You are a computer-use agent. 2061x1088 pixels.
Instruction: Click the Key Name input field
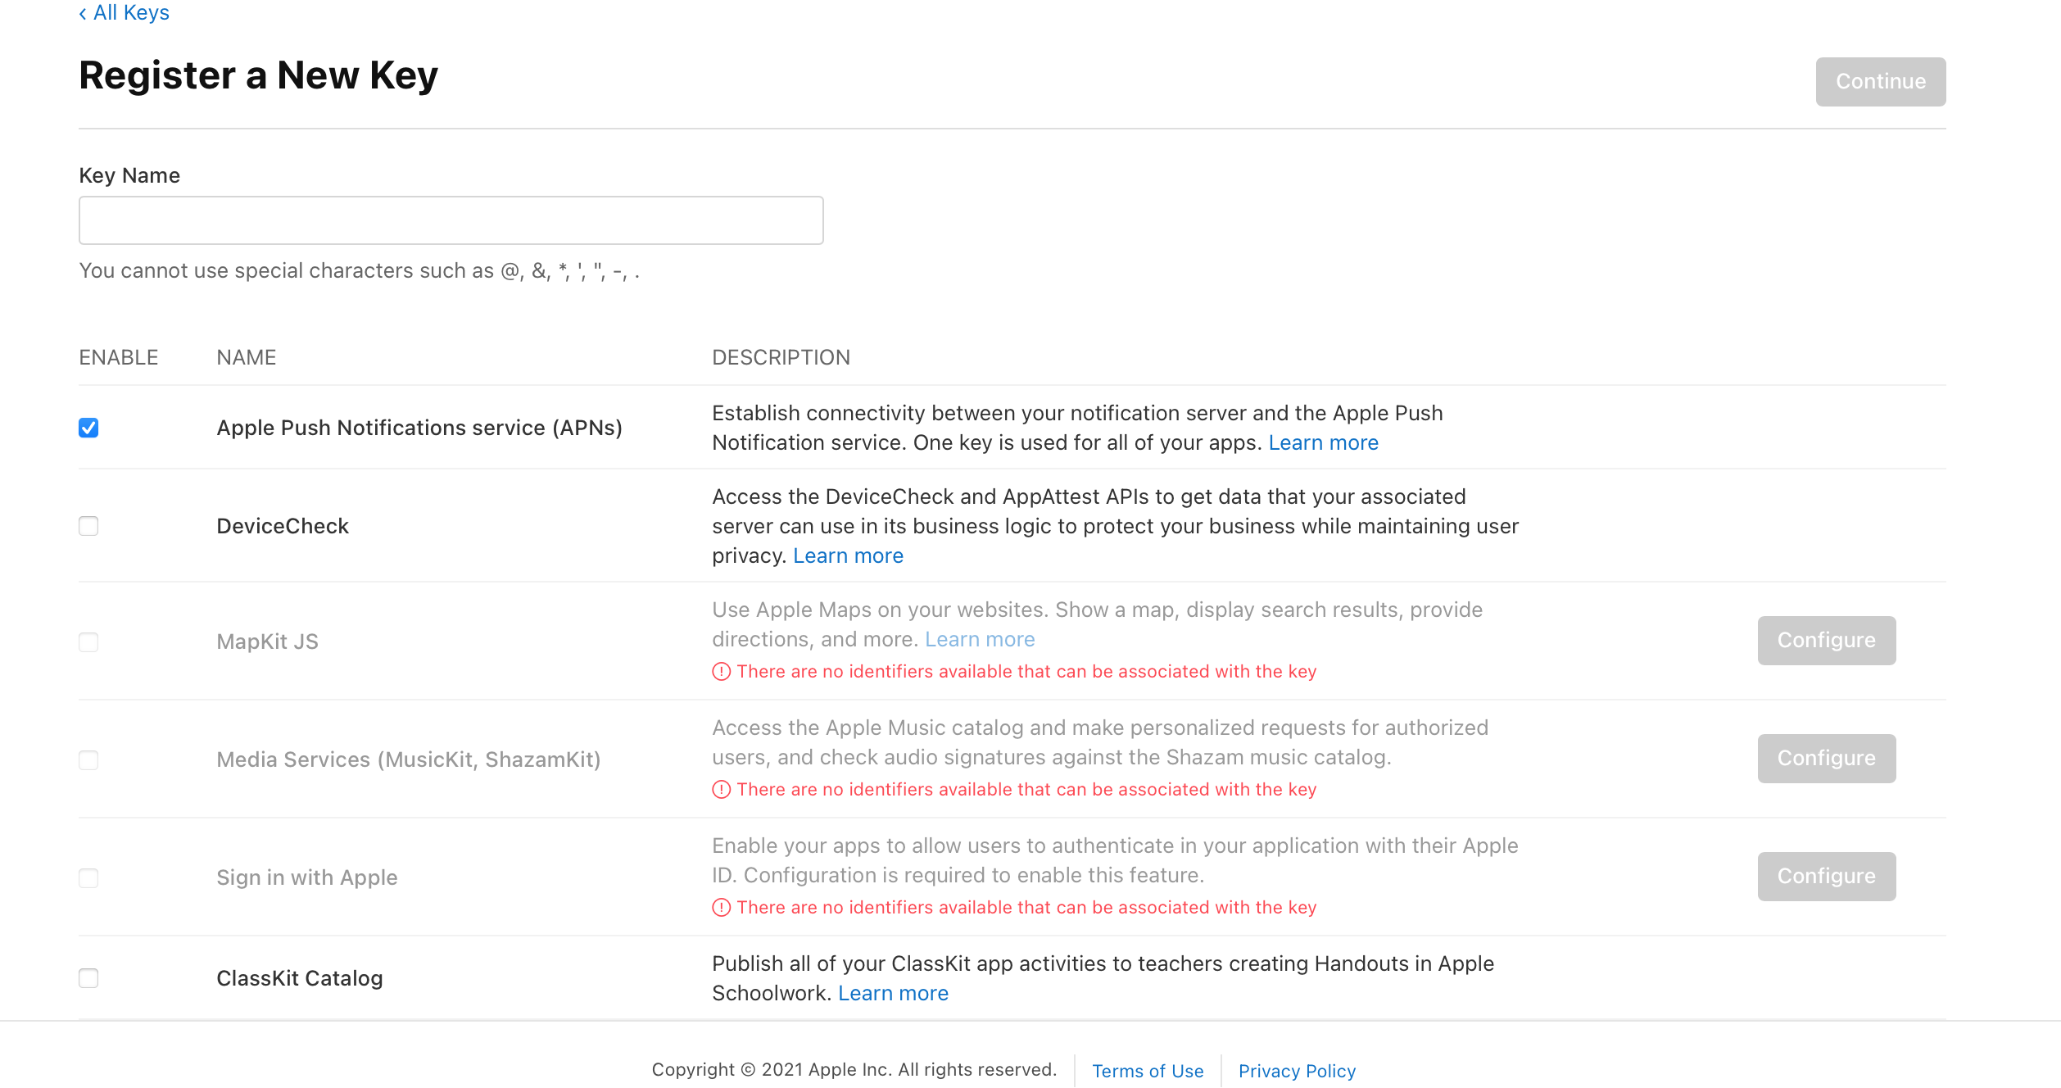[x=451, y=220]
